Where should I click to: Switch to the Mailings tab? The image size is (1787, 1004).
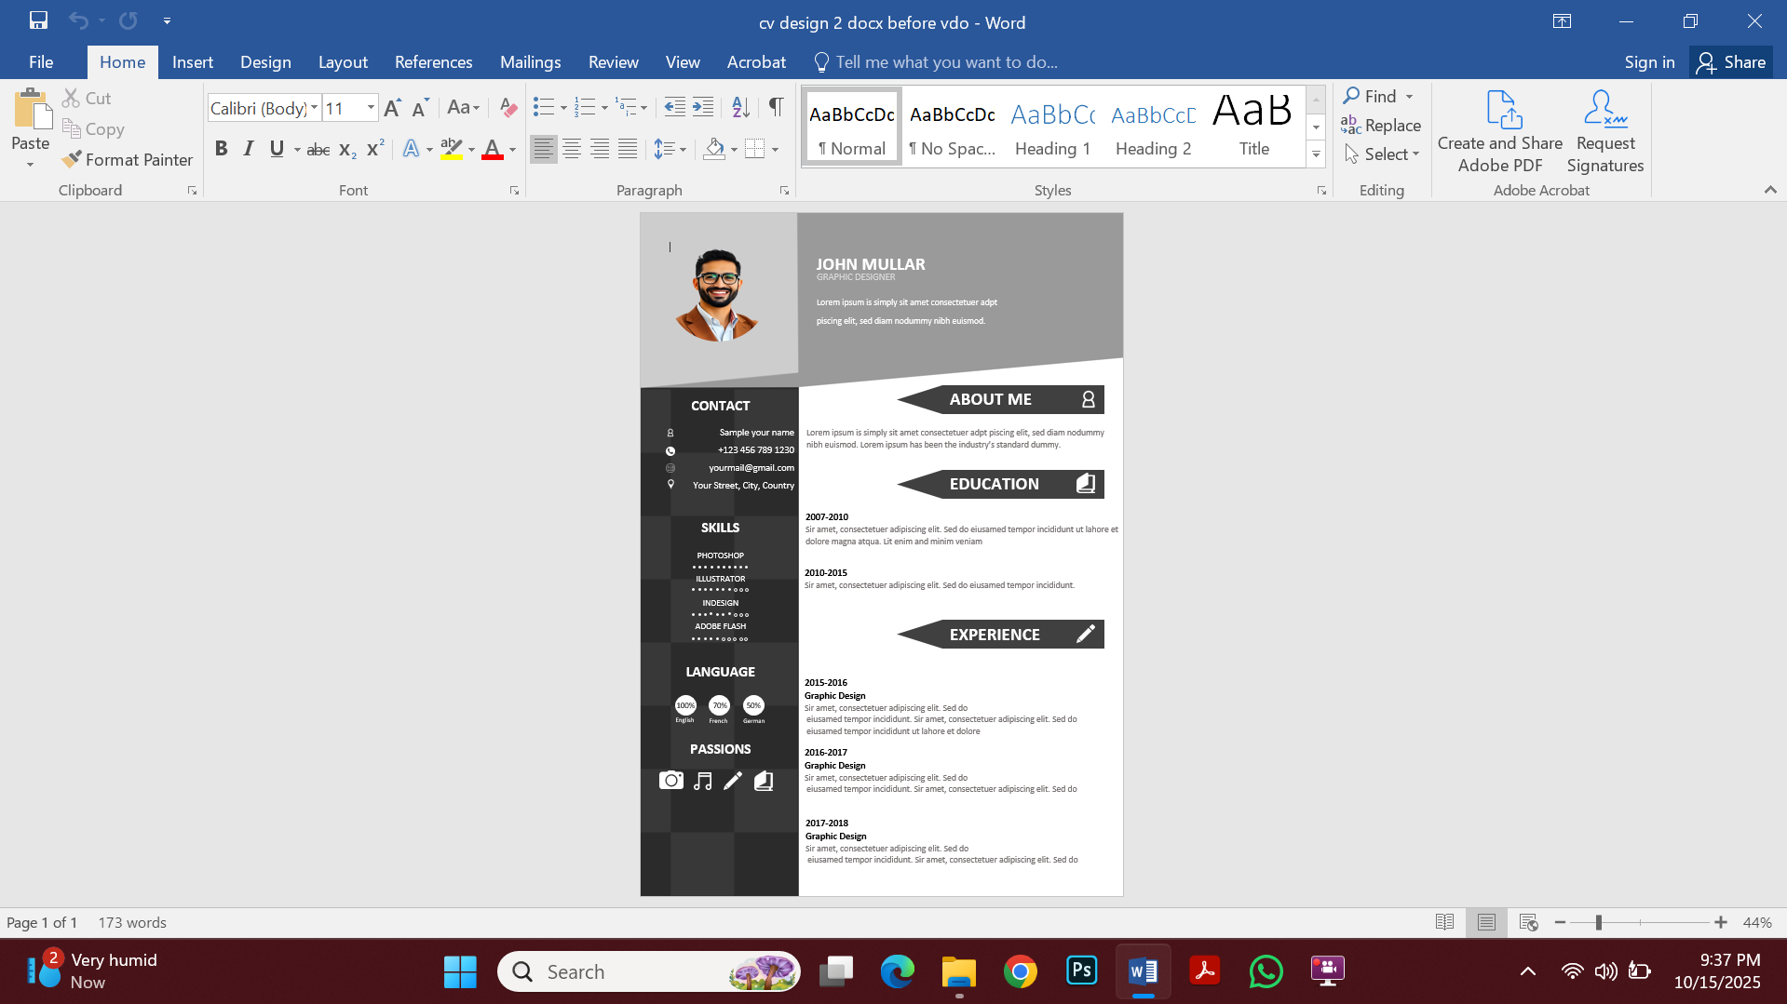pos(530,62)
